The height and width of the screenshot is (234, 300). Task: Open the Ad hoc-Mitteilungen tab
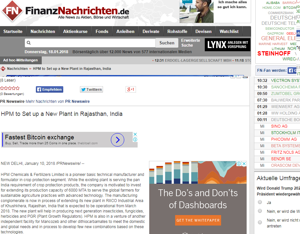[21, 60]
